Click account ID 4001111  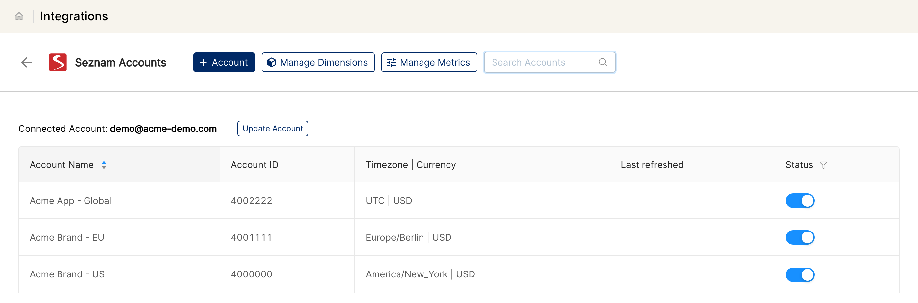[251, 238]
